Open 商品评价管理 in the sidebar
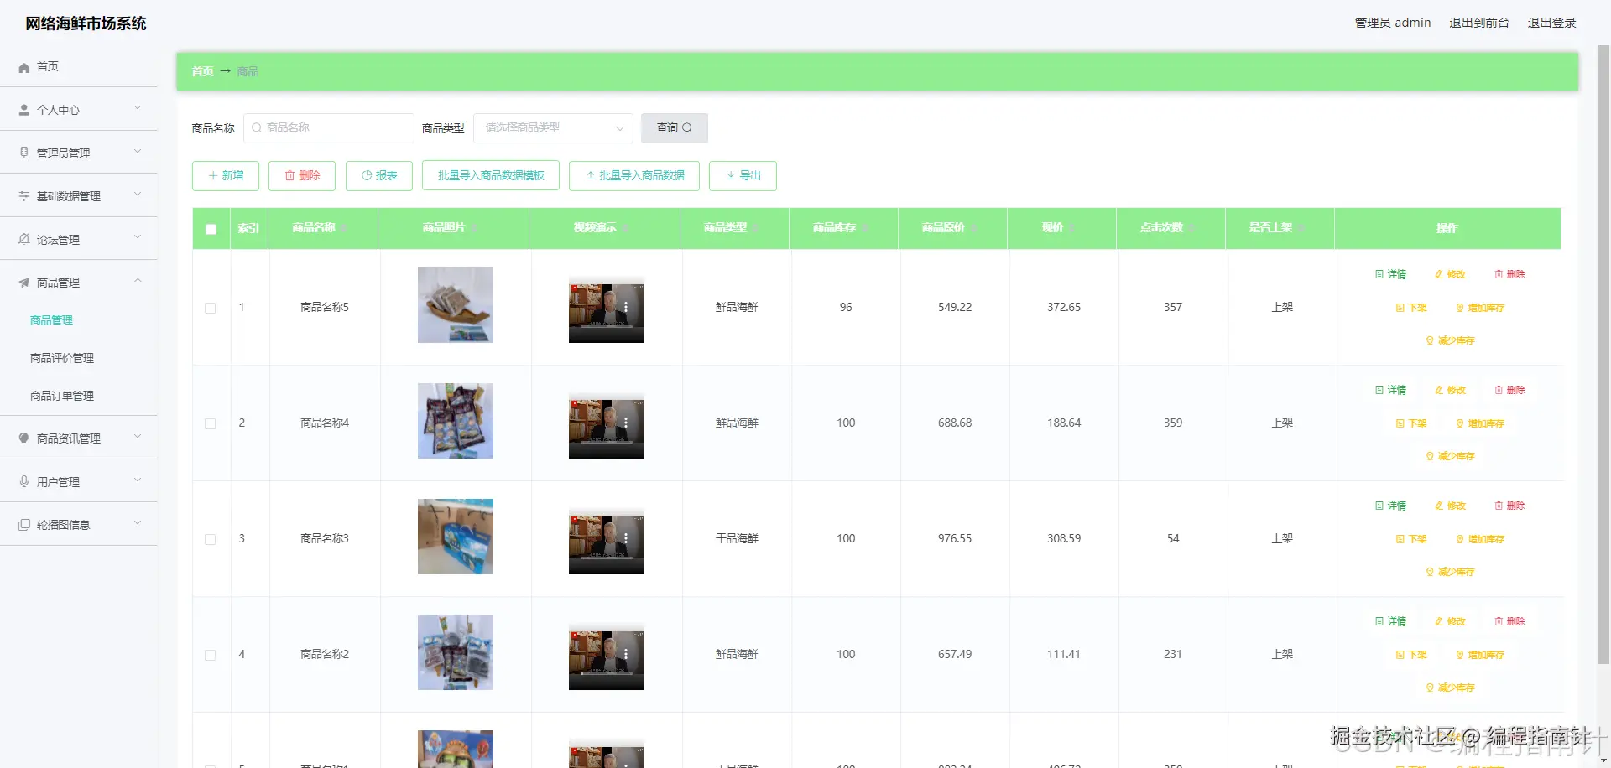The image size is (1611, 768). [62, 358]
